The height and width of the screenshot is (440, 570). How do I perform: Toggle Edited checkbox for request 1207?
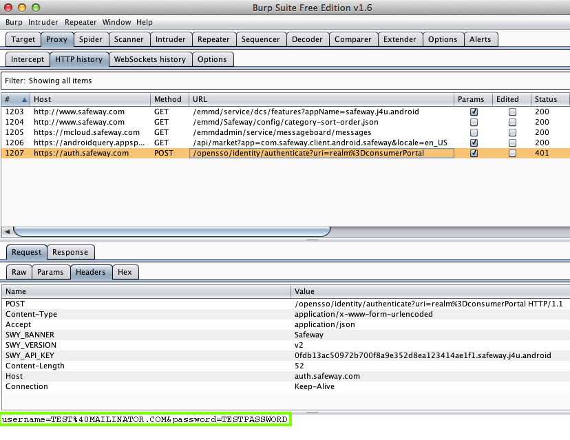click(512, 153)
